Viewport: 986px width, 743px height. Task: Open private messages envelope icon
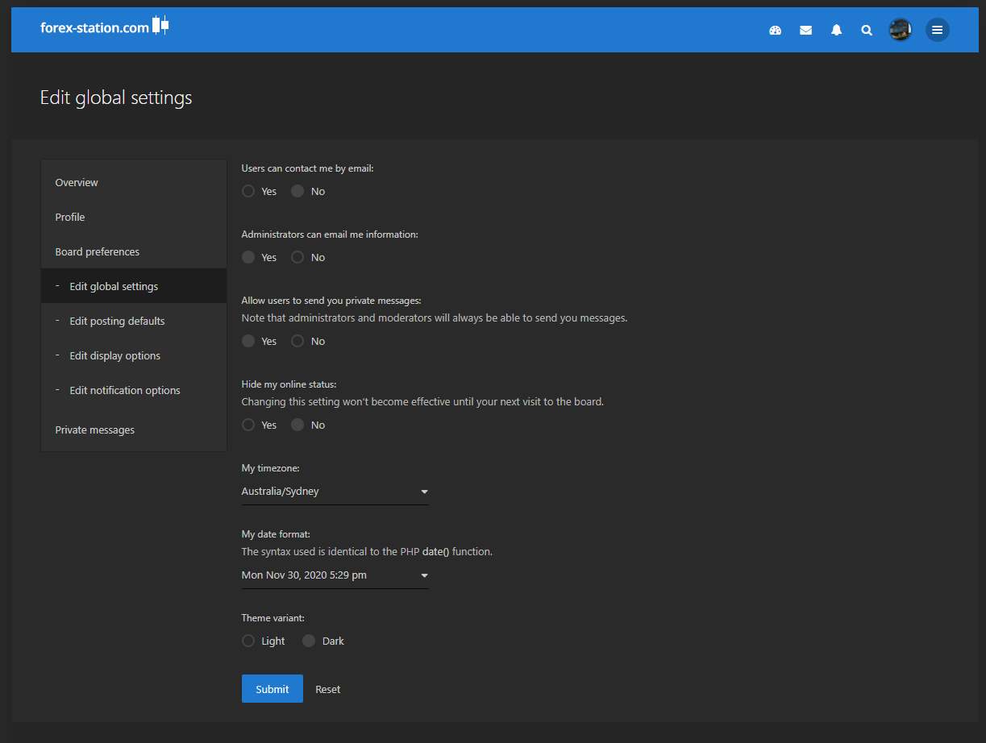805,31
